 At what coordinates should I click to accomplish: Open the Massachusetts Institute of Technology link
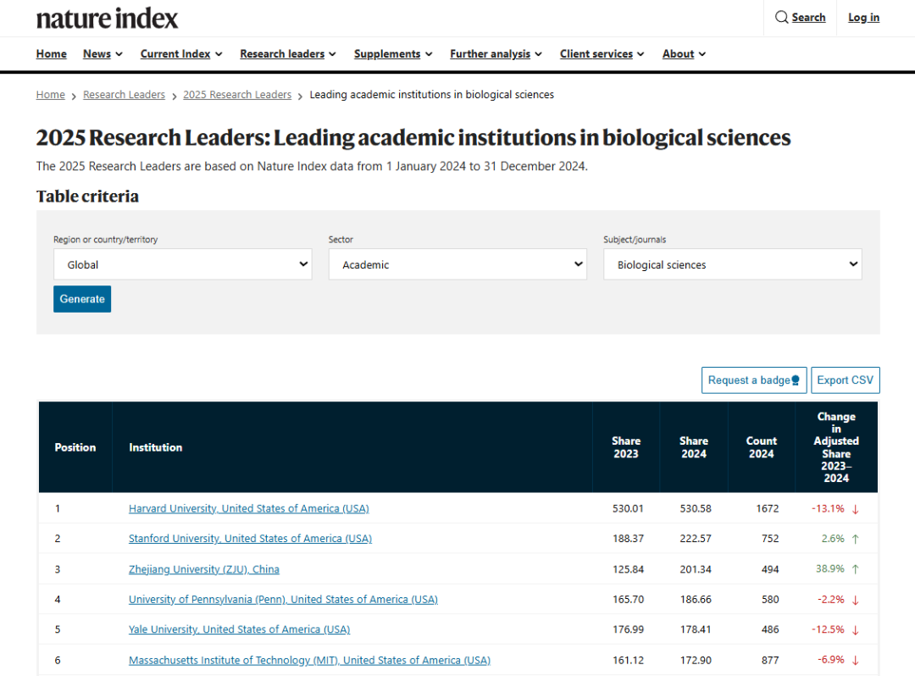tap(309, 660)
